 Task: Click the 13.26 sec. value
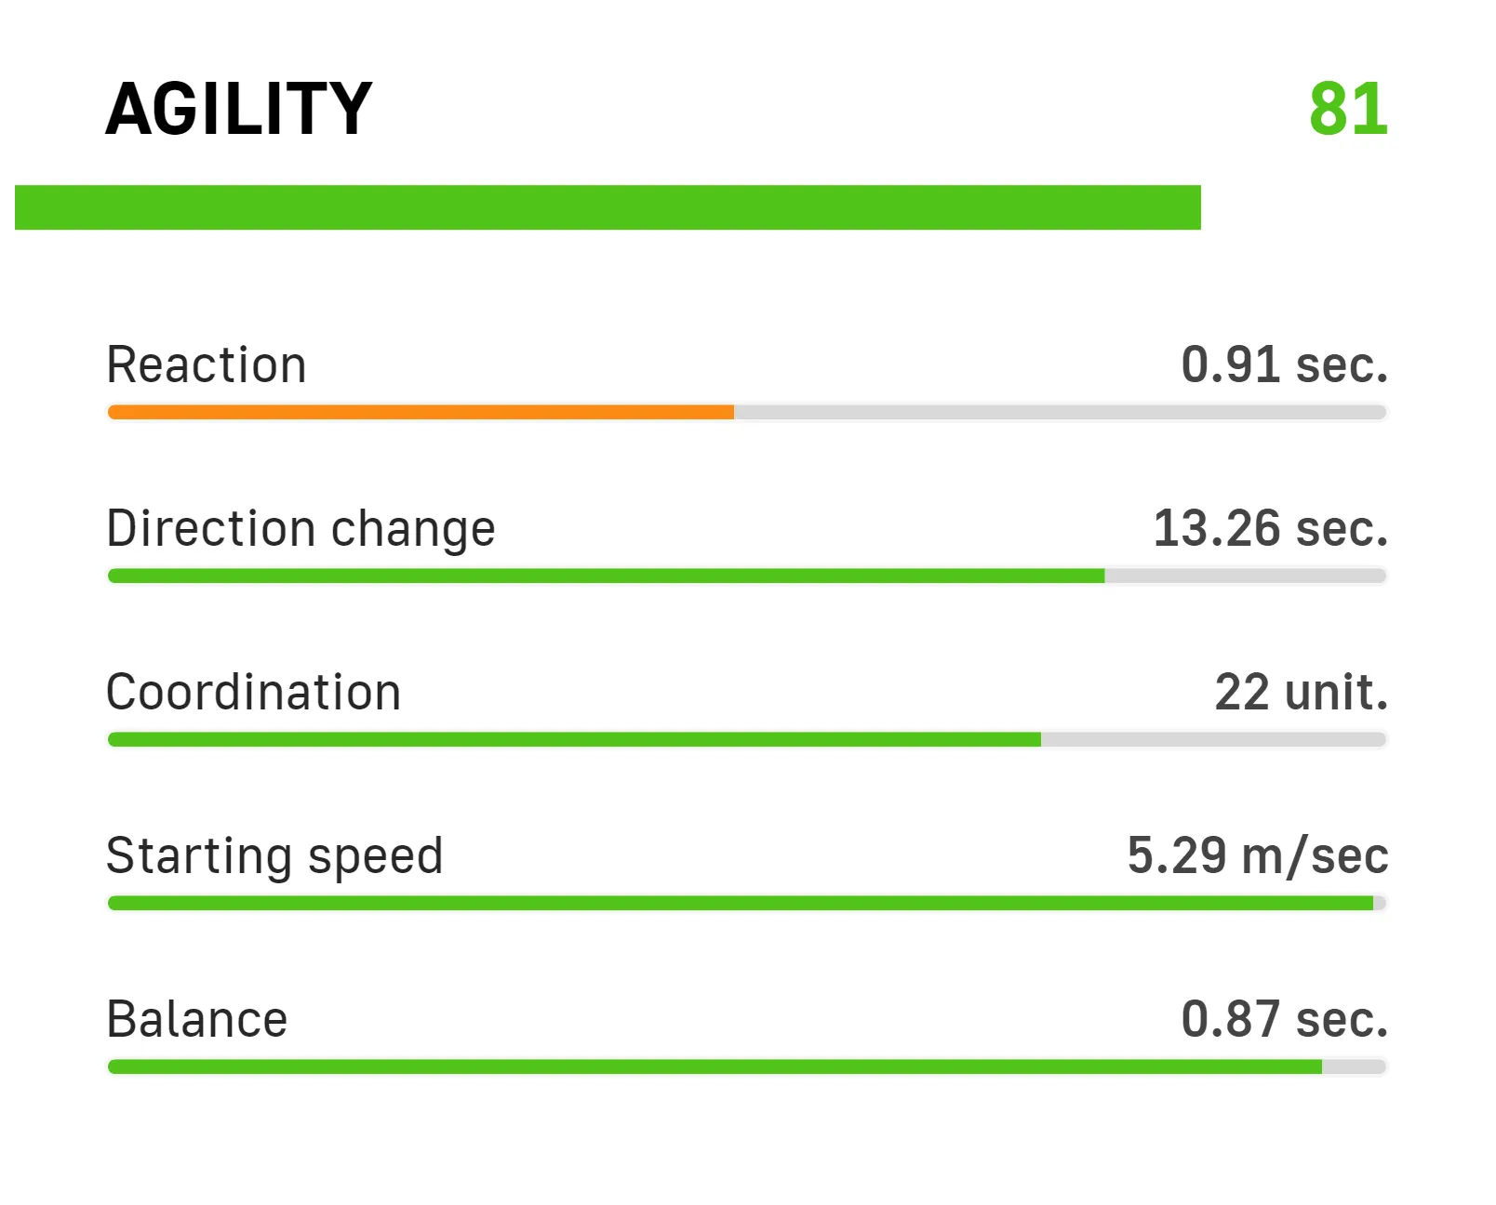tap(1270, 528)
